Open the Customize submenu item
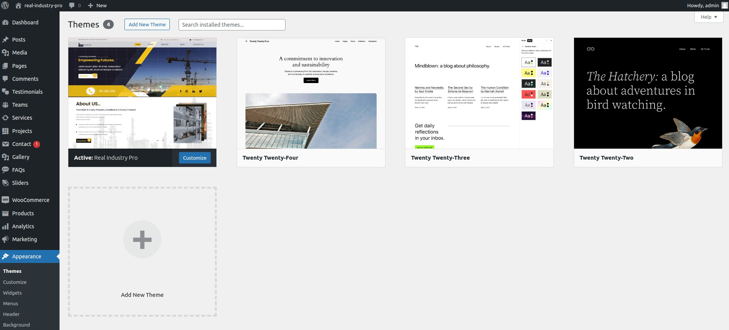This screenshot has width=729, height=330. pyautogui.click(x=15, y=282)
